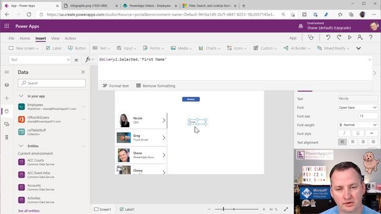This screenshot has width=381, height=214.
Task: Switch to the Action tab
Action: (70, 38)
